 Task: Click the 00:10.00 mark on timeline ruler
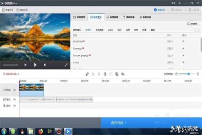pos(105,81)
